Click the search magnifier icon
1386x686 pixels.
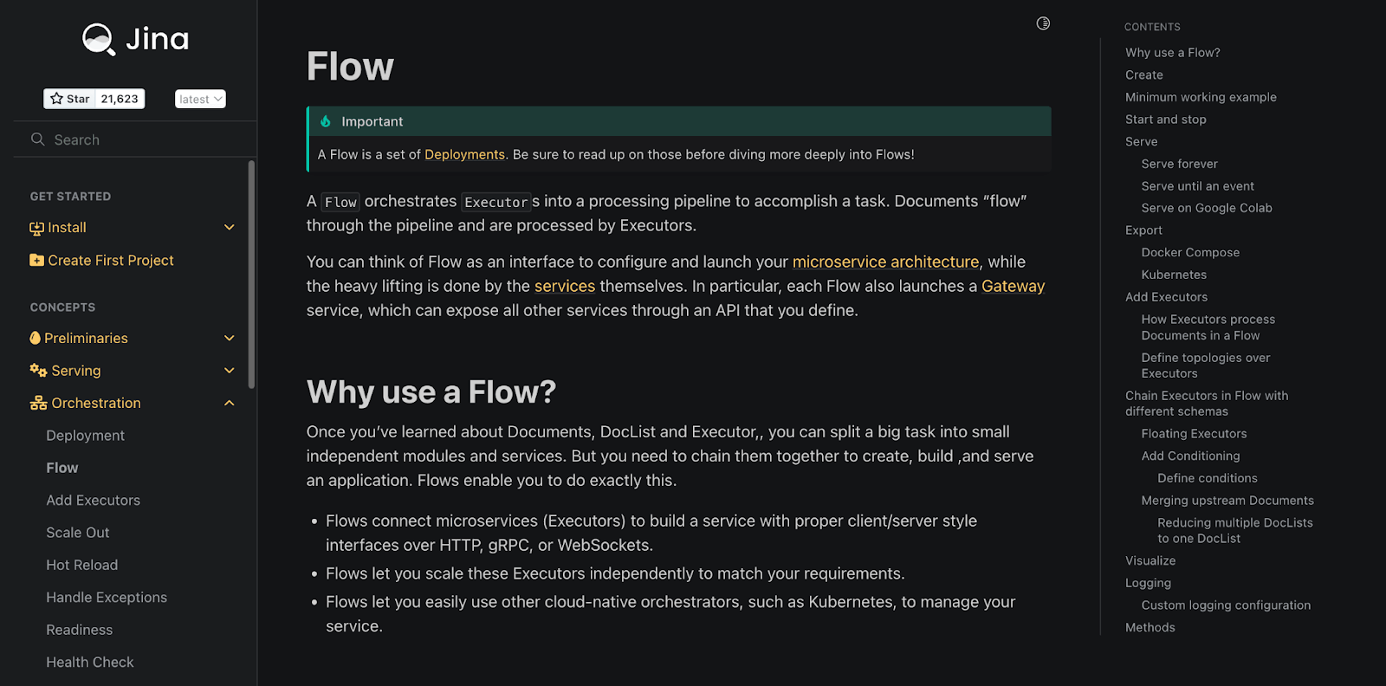coord(37,139)
